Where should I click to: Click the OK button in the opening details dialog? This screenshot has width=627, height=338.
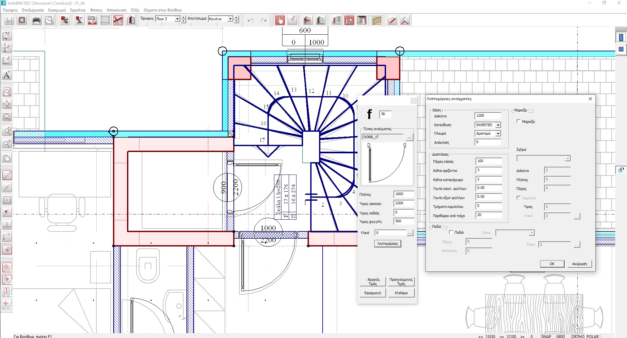click(x=552, y=264)
